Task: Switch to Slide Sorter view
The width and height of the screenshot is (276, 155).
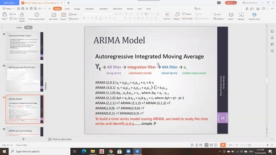Action: 211,145
